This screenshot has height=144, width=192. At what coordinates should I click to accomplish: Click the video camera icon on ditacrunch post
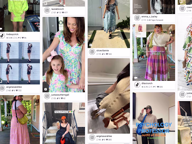click(136, 78)
